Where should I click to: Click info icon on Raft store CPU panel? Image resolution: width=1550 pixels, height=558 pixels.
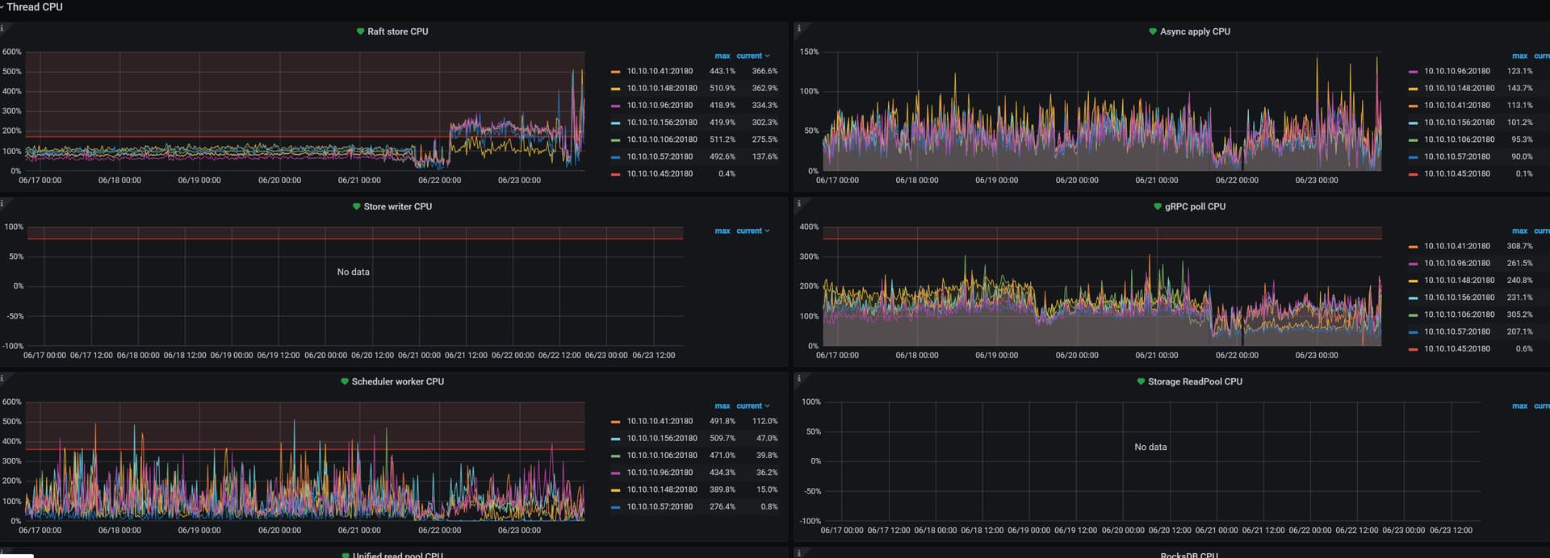pyautogui.click(x=3, y=28)
